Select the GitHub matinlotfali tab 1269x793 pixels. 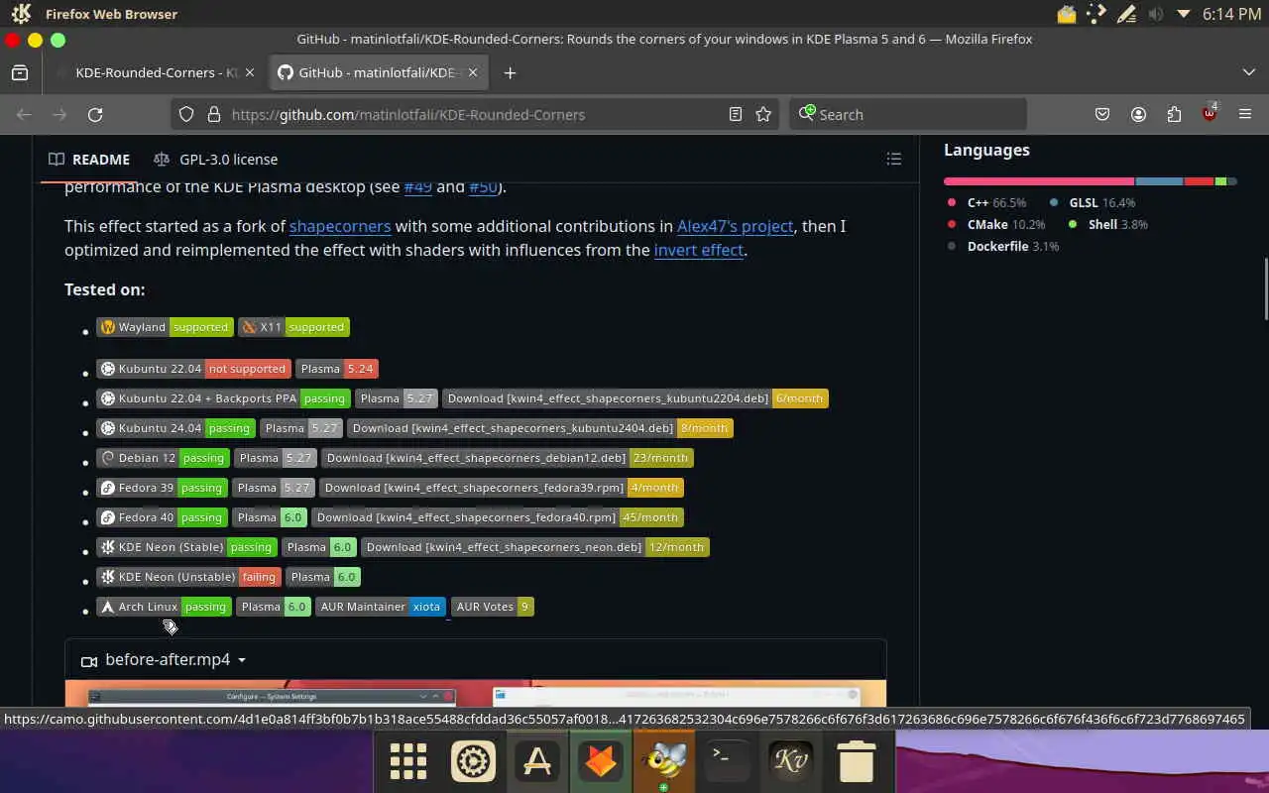pos(378,72)
